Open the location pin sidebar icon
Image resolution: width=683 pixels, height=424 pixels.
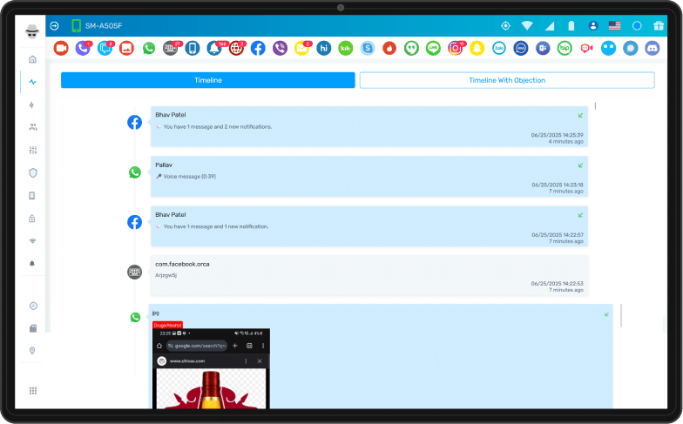32,350
